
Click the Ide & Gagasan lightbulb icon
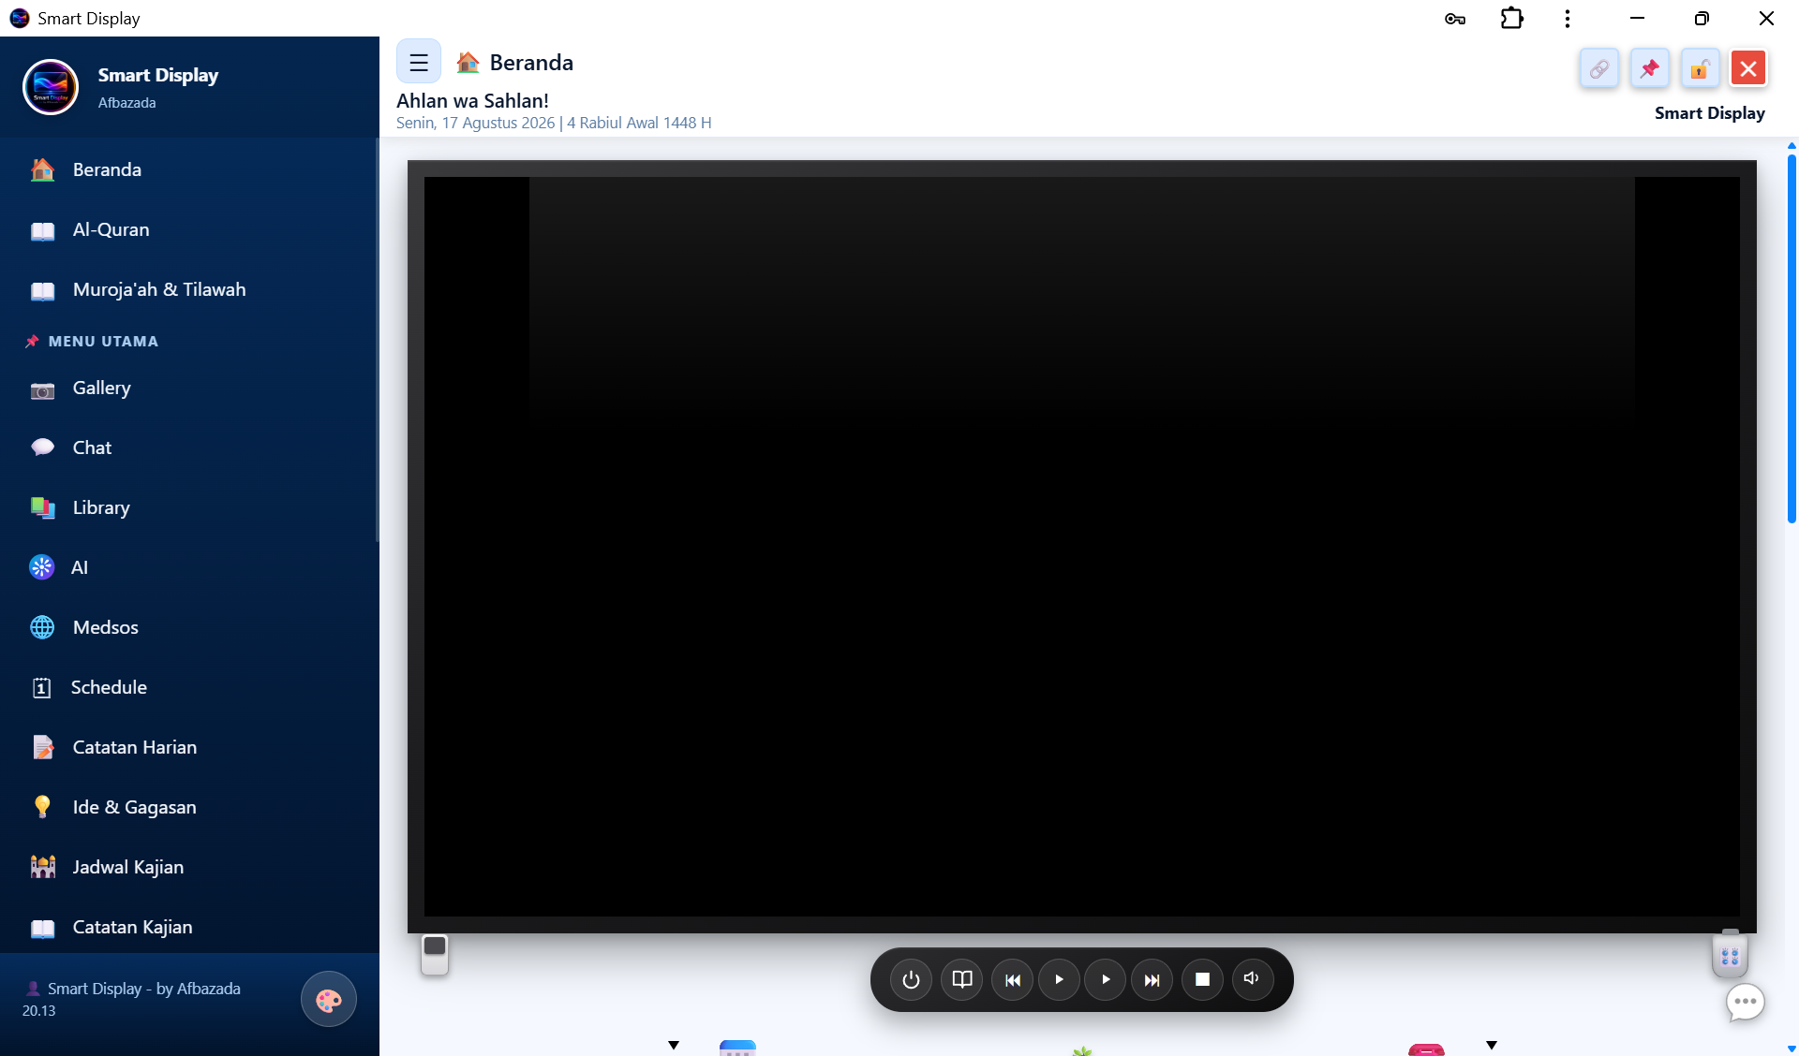coord(42,807)
